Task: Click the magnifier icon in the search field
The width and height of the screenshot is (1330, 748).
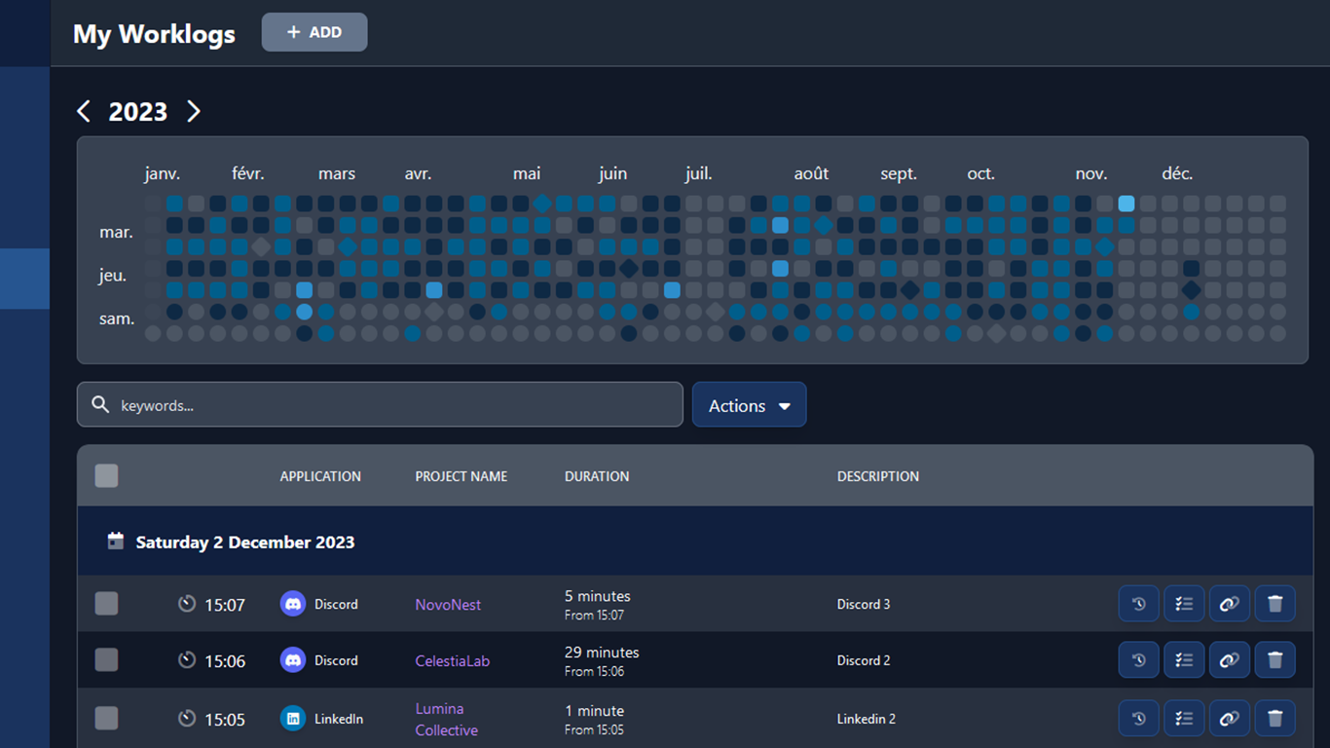Action: click(x=100, y=404)
